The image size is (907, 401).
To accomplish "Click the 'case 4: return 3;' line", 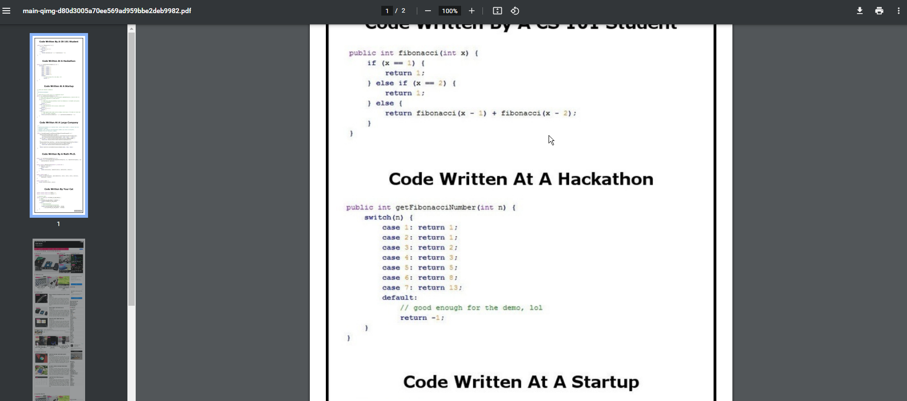I will click(420, 258).
